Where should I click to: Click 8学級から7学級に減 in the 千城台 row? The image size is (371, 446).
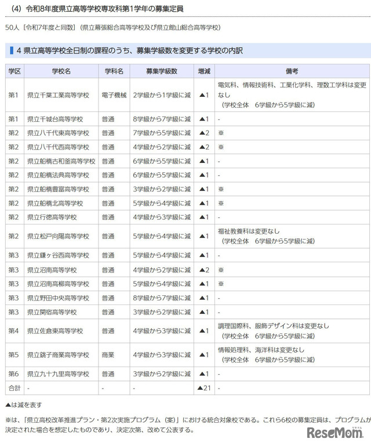coord(162,119)
